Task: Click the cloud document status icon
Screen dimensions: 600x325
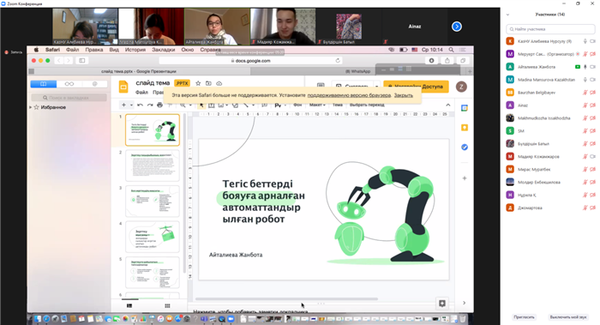Action: [219, 83]
